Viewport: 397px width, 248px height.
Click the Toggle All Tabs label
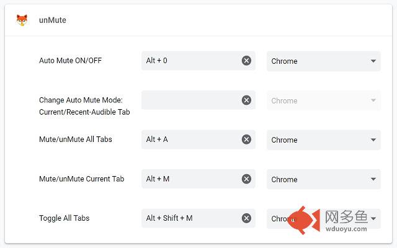pos(64,218)
